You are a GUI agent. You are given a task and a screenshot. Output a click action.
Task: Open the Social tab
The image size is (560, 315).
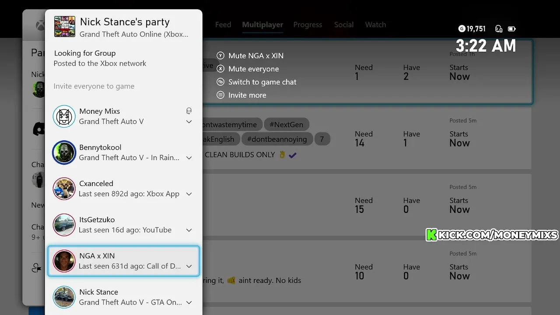344,25
